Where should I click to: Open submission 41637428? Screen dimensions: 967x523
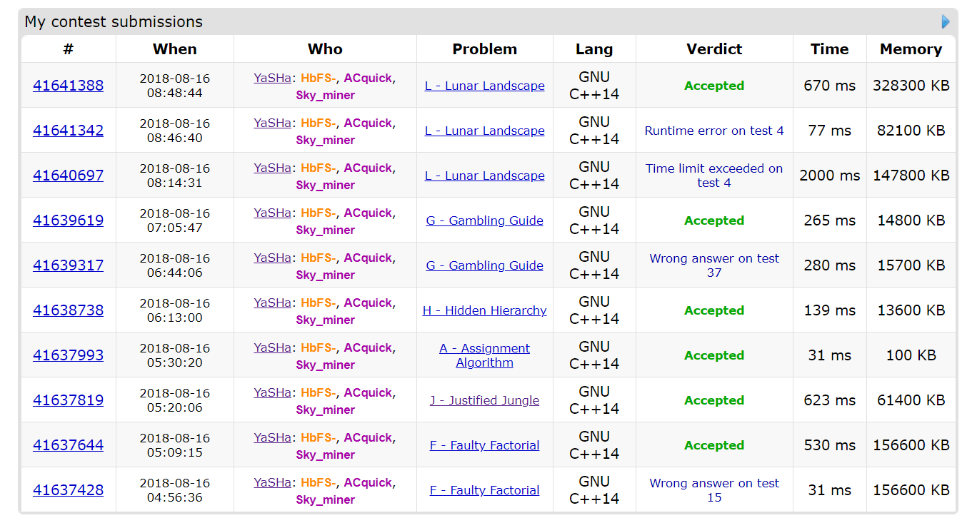[68, 490]
